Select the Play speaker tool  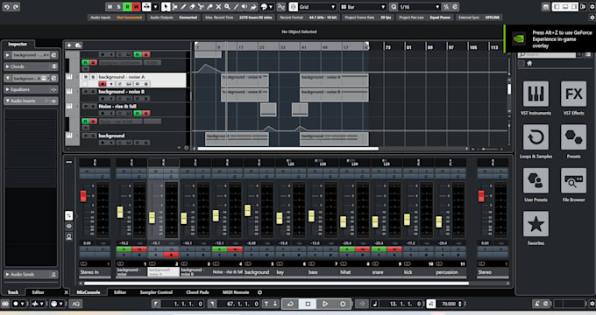pyautogui.click(x=245, y=7)
